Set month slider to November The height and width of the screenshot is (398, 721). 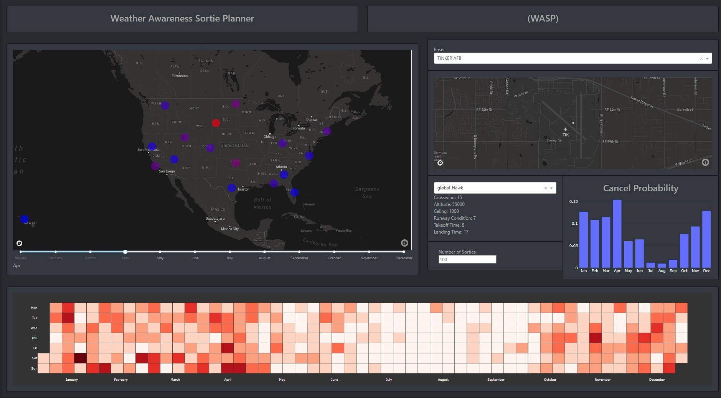coord(369,252)
